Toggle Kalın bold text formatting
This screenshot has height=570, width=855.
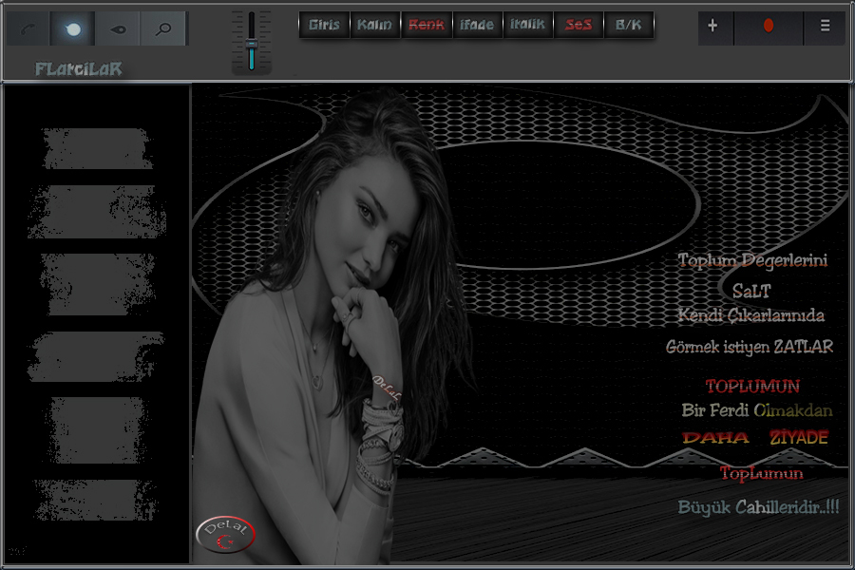374,25
